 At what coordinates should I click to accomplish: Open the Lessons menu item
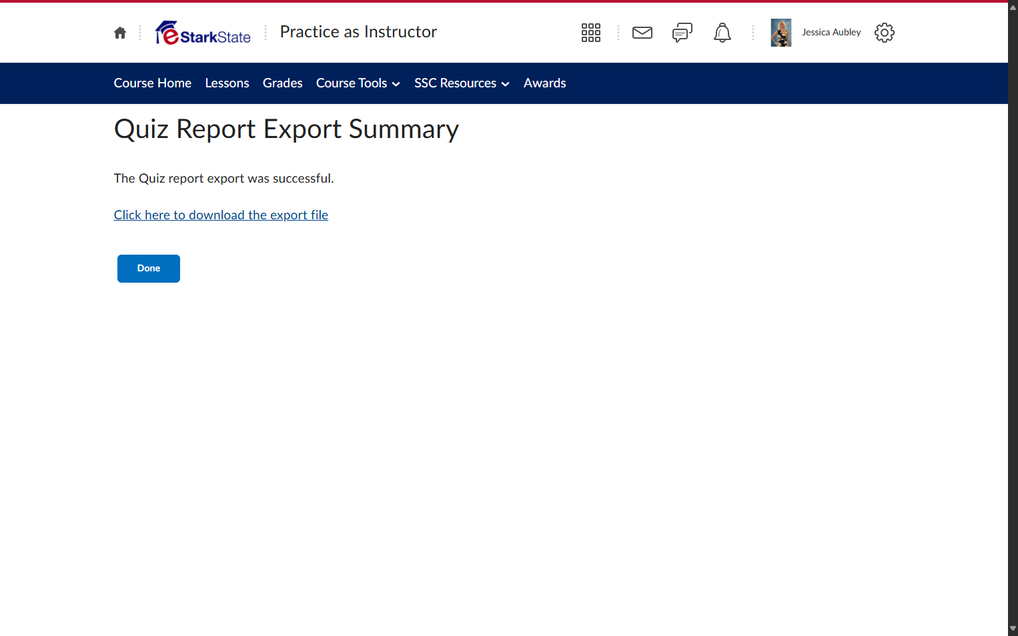pos(227,83)
